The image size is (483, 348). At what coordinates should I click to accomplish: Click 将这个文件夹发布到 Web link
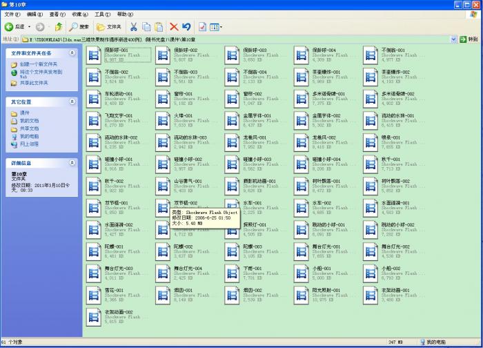tap(41, 74)
